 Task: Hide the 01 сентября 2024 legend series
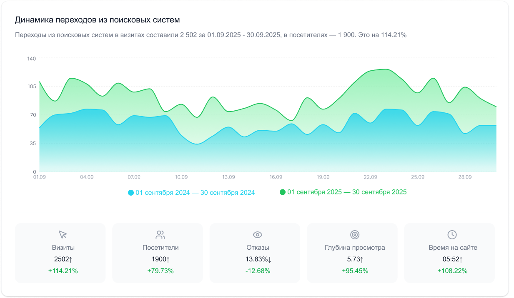coord(195,193)
